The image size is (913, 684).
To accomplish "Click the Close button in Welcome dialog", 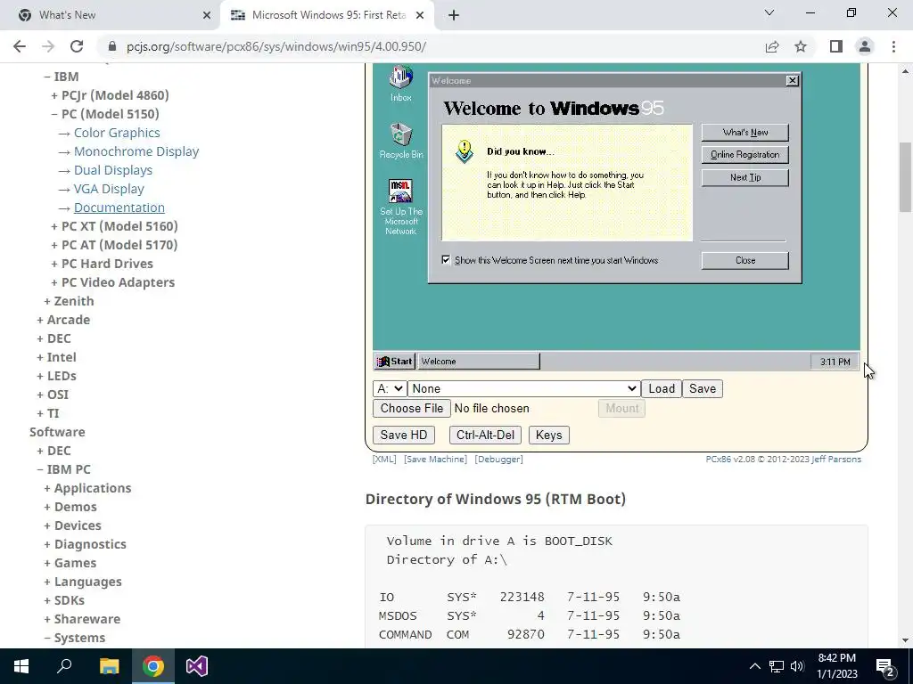I will (744, 261).
